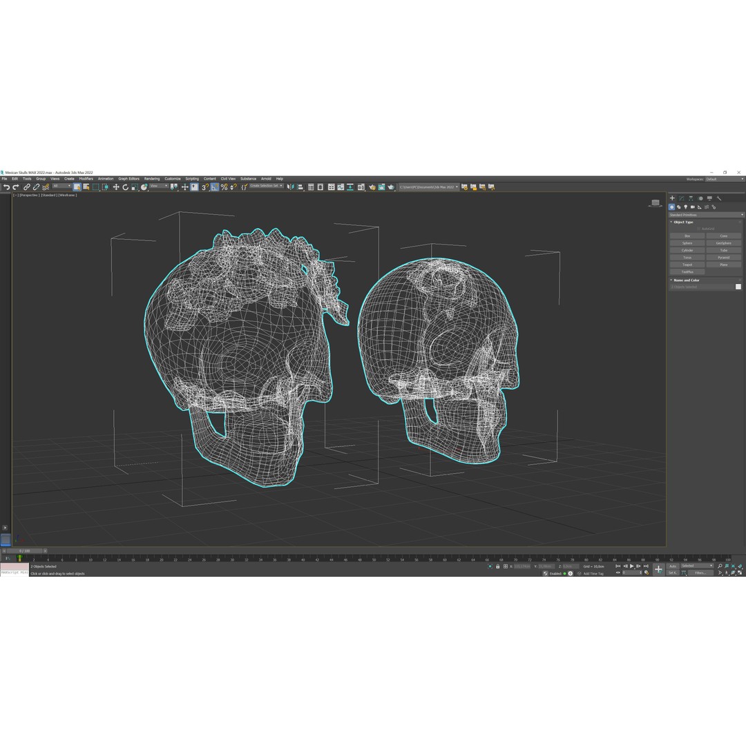Activate Select and Rotate tool
The image size is (746, 746).
[x=125, y=187]
